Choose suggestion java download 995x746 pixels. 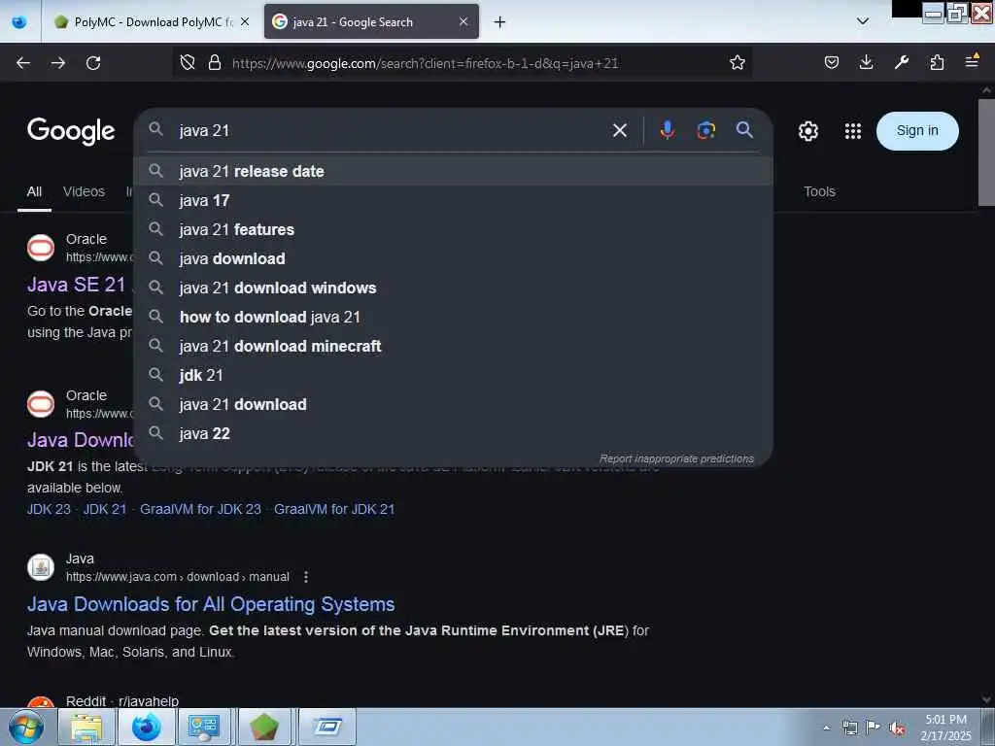point(455,258)
